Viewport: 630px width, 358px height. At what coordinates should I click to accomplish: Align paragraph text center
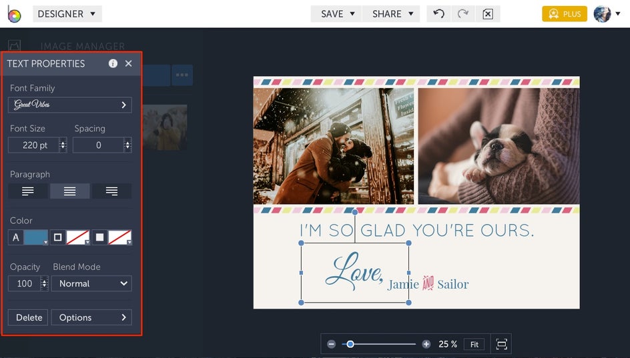coord(70,191)
